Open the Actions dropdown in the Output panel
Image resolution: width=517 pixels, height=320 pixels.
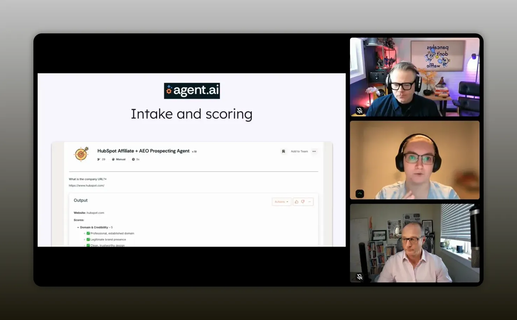(281, 202)
